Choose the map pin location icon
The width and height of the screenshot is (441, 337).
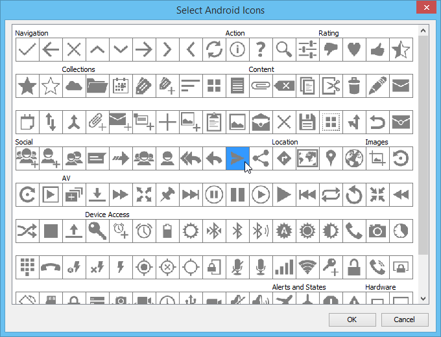[x=331, y=158]
